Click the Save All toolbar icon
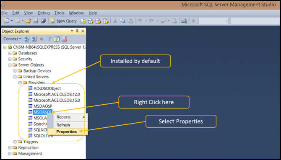Screen dimensions: 281x160 pyautogui.click(x=43, y=21)
